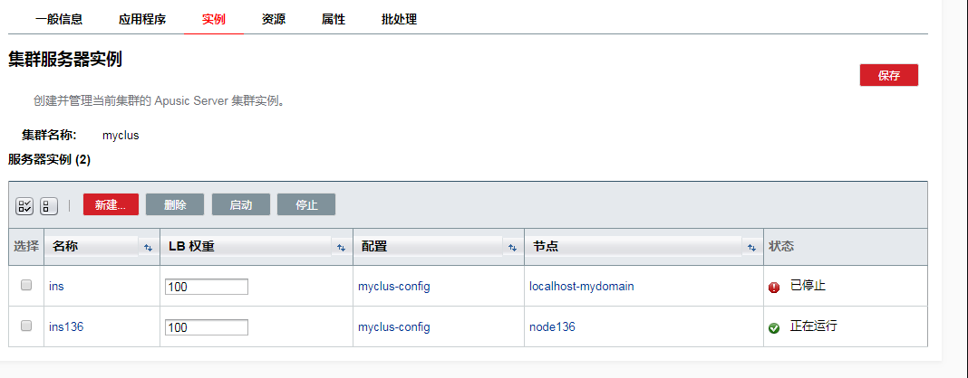
Task: Open the localhost-mydomain node link
Action: coord(581,287)
